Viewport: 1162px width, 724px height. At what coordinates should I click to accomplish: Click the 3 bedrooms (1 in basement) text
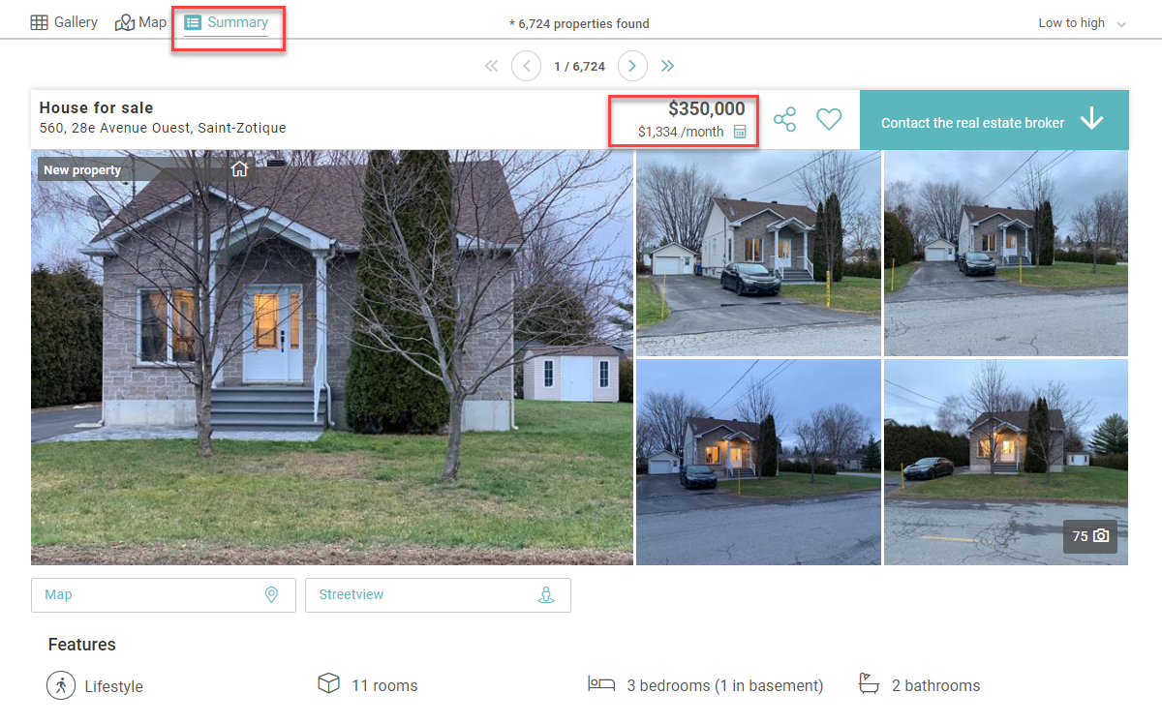pos(725,685)
